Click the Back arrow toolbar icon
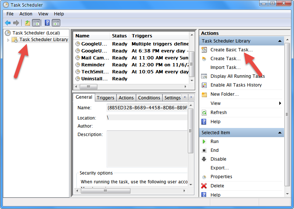Image resolution: width=294 pixels, height=209 pixels. click(8, 23)
